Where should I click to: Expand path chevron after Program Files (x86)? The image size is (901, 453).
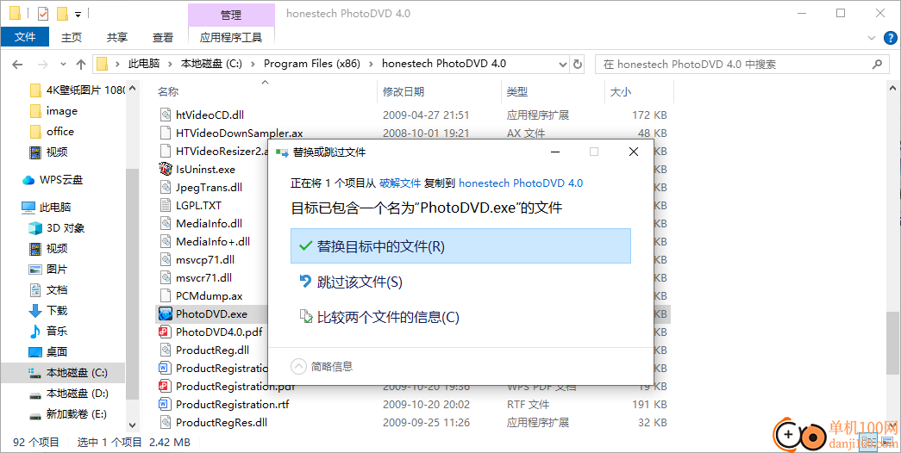click(x=371, y=64)
